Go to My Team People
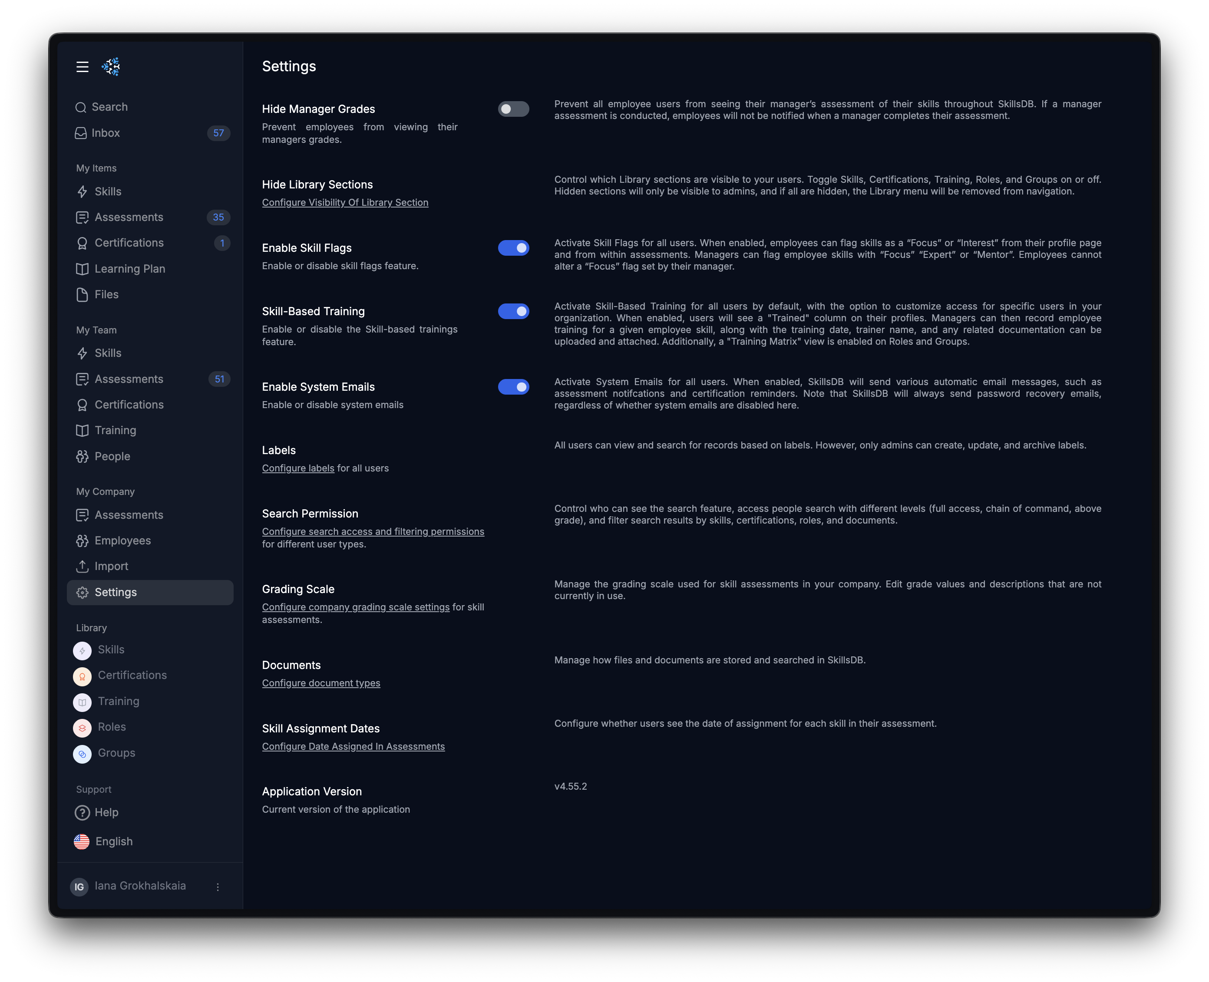1209x982 pixels. pos(112,457)
